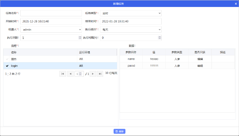This screenshot has height=136, width=239.
Task: Open the robot dropdown showing admin
Action: [x=51, y=29]
